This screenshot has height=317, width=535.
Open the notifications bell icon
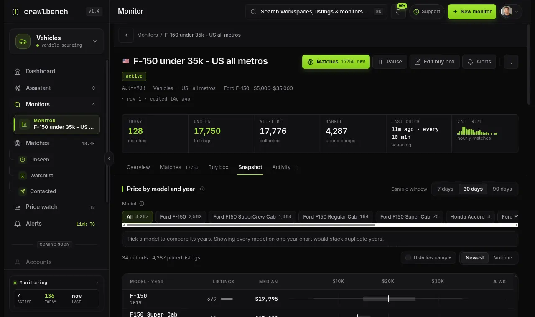[x=398, y=12]
